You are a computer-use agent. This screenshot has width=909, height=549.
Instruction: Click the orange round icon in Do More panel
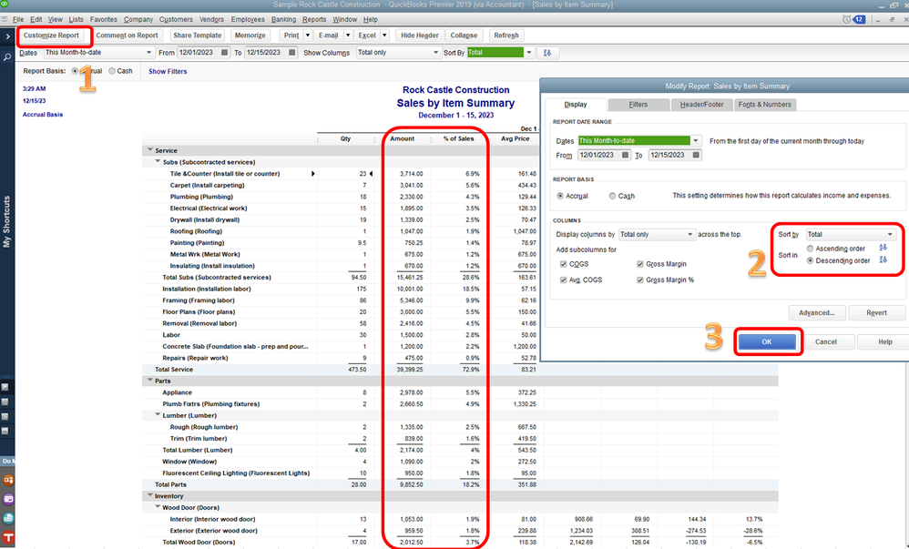pos(8,480)
